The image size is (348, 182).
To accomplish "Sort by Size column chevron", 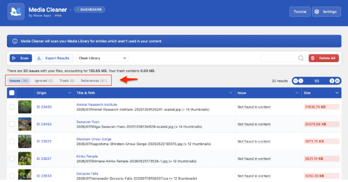I will [337, 93].
